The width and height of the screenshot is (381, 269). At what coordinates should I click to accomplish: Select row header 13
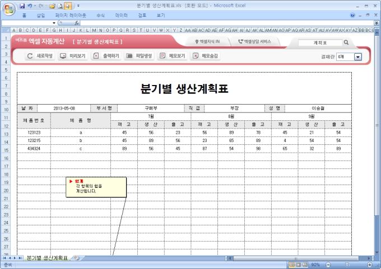tap(6, 134)
